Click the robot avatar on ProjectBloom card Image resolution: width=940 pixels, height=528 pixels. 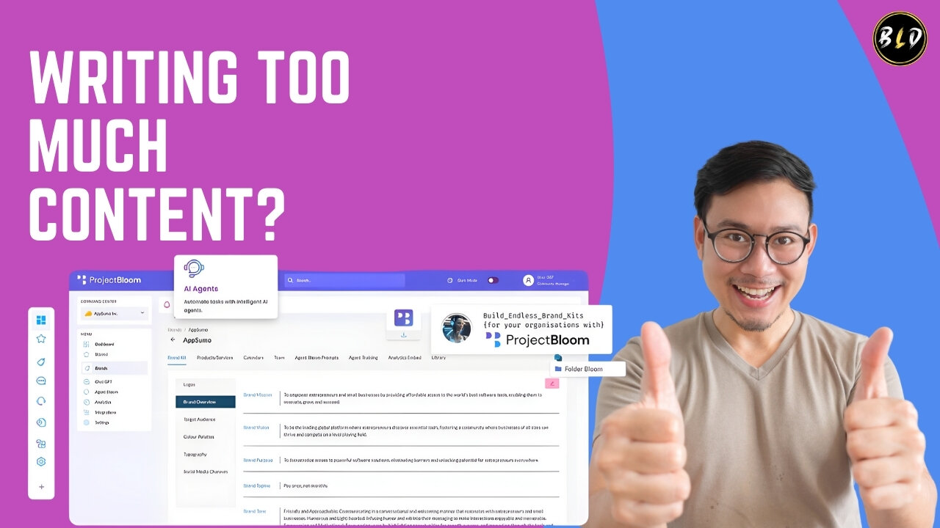pyautogui.click(x=456, y=328)
